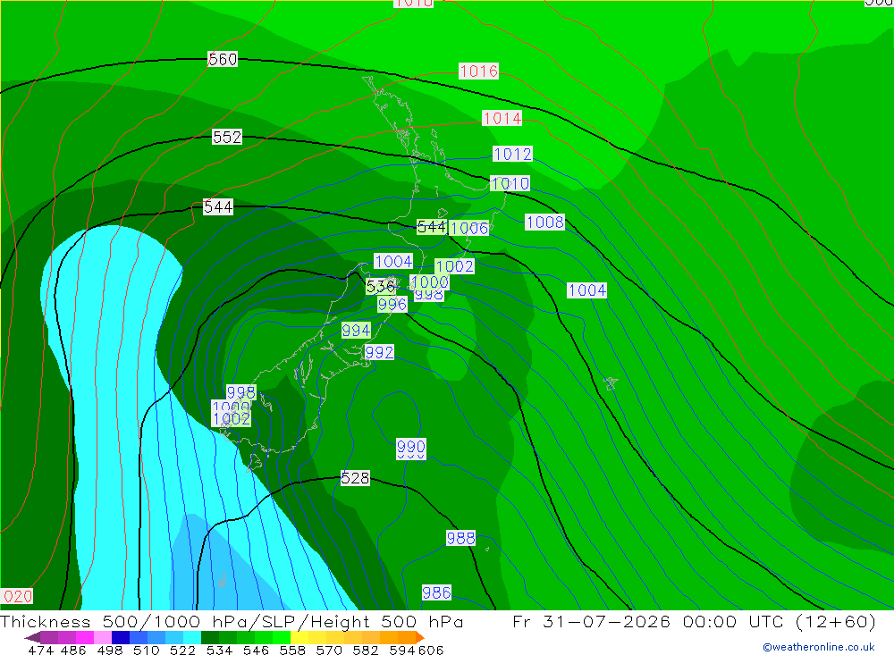This screenshot has width=894, height=655.
Task: Click the dark navy blue legend swatch
Action: coord(119,637)
